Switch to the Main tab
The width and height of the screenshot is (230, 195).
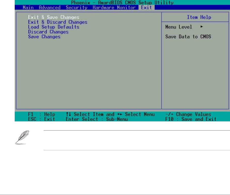click(28, 7)
